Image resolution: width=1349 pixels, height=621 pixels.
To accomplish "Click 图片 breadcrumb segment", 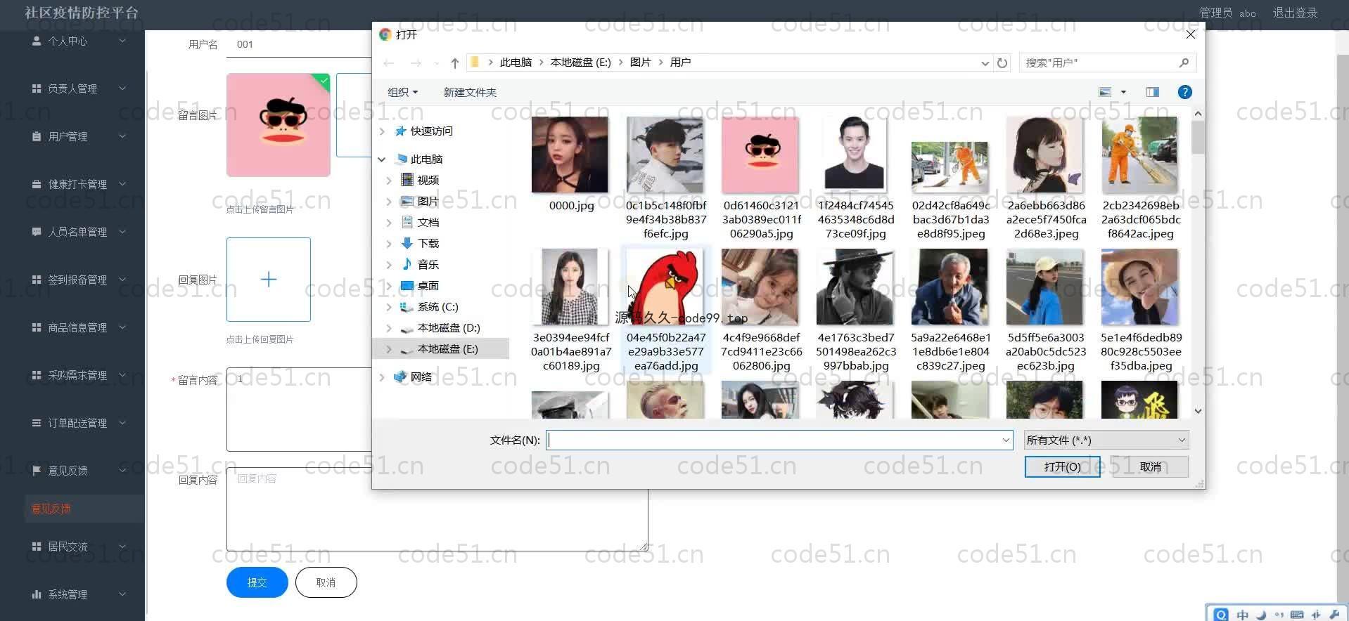I will tap(640, 63).
